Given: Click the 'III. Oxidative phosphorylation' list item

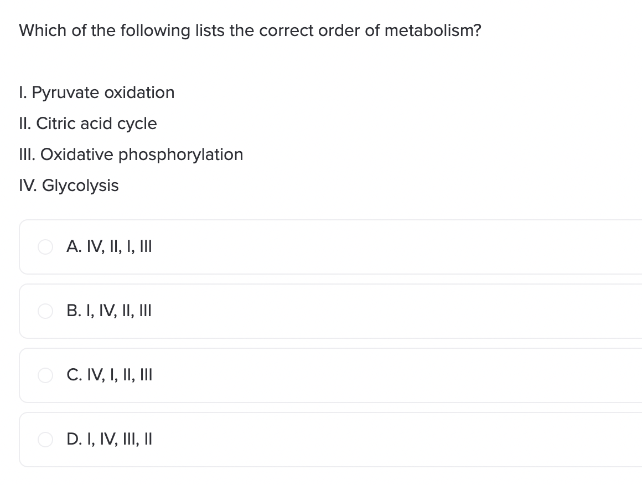Looking at the screenshot, I should click(131, 155).
